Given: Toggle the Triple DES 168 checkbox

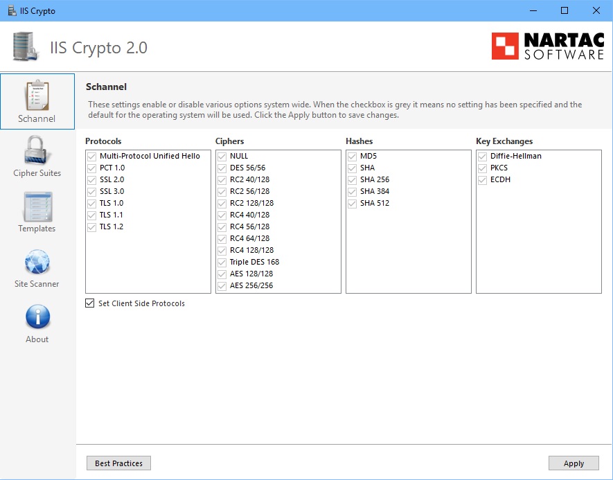Looking at the screenshot, I should click(x=222, y=263).
